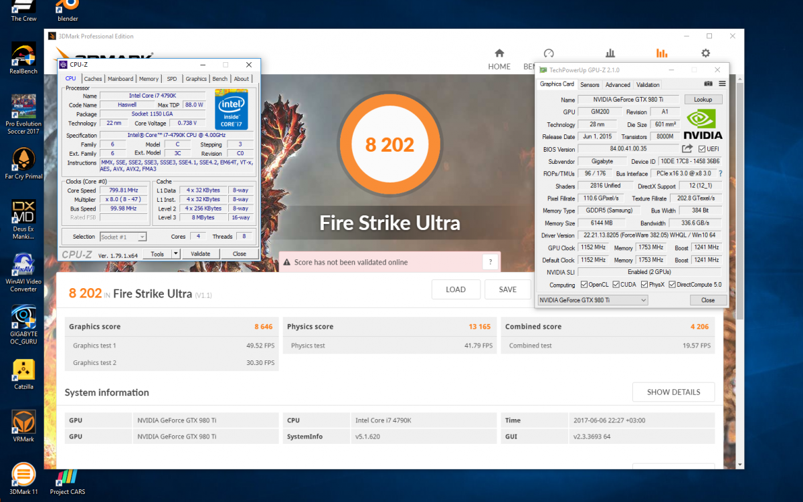Image resolution: width=803 pixels, height=502 pixels.
Task: Open The Crew desktop shortcut
Action: point(23,11)
